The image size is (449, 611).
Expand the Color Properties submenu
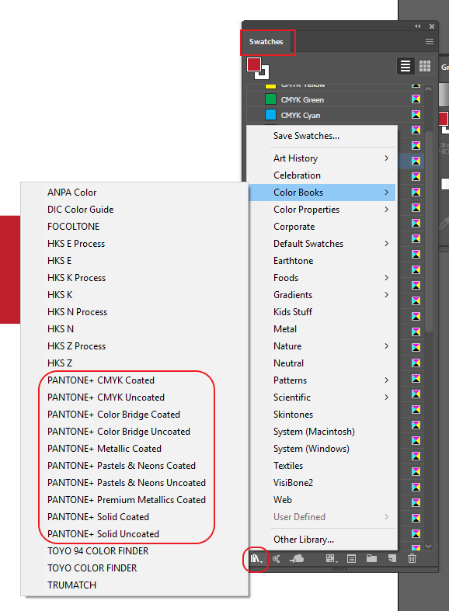[322, 210]
